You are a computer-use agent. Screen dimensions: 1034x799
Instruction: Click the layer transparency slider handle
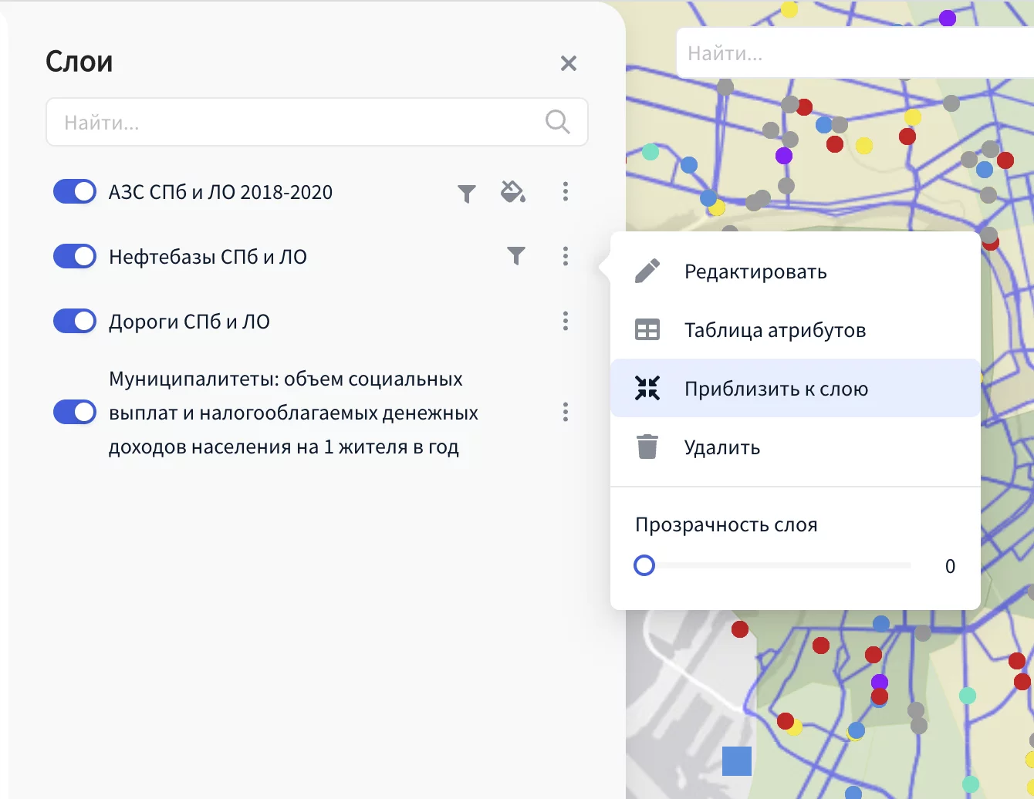pos(644,566)
